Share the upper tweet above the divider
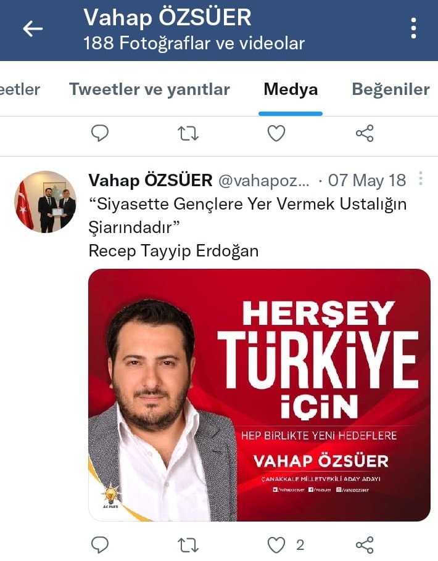This screenshot has height=561, width=438. (365, 133)
